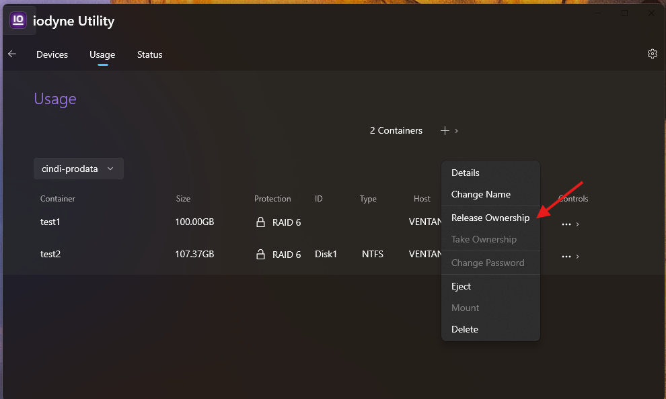The image size is (666, 399).
Task: Open the three-dots menu for test2
Action: [x=566, y=257]
